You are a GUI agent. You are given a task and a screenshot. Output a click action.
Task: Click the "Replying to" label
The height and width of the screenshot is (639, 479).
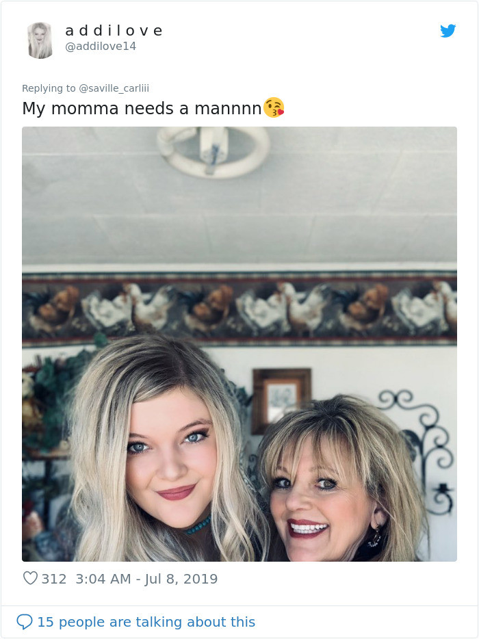pyautogui.click(x=49, y=88)
